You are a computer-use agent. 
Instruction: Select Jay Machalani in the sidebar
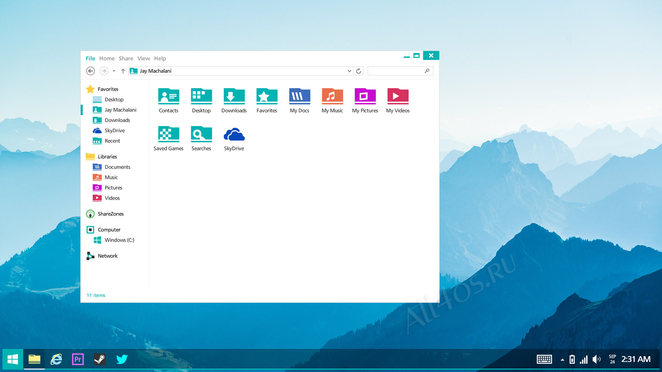(x=120, y=110)
